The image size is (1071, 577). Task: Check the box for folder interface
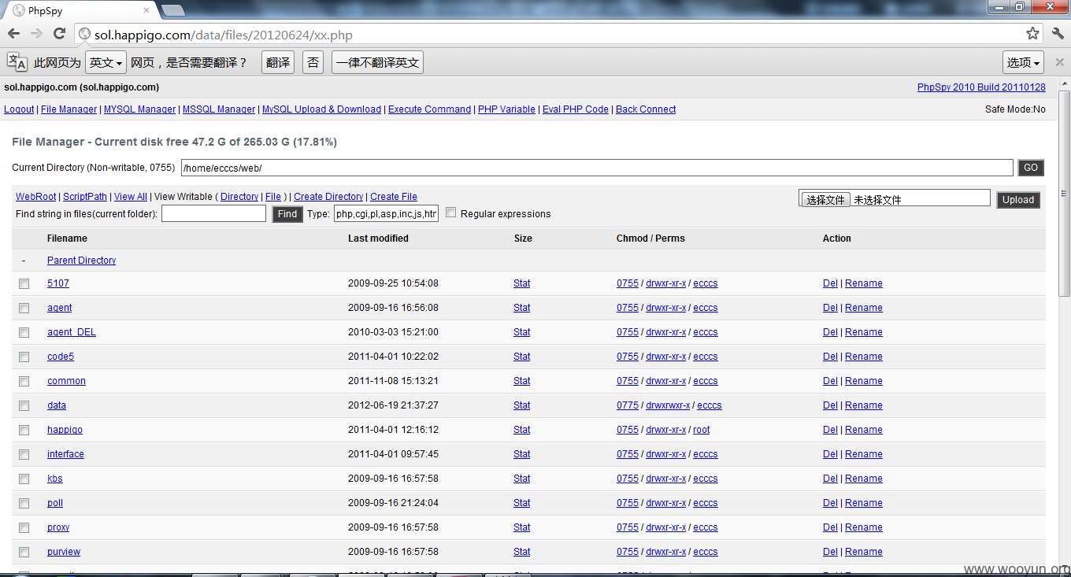click(24, 454)
